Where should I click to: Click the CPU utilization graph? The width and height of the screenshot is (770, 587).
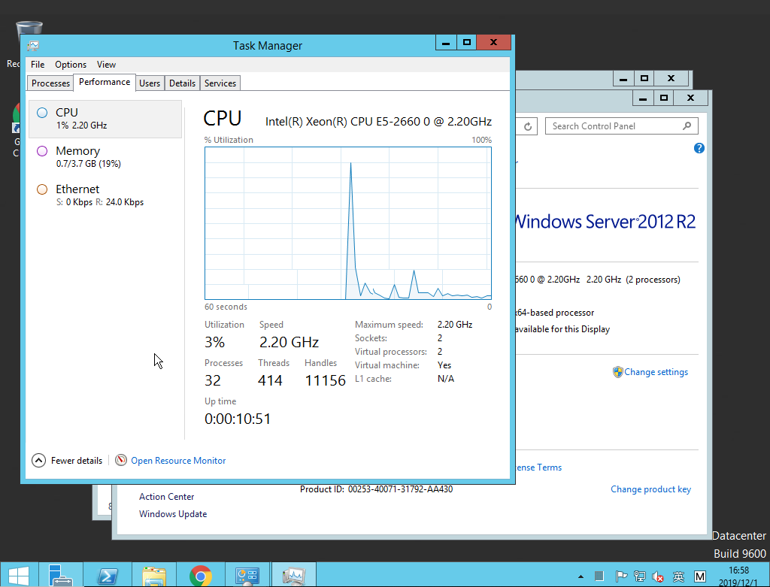pos(347,223)
